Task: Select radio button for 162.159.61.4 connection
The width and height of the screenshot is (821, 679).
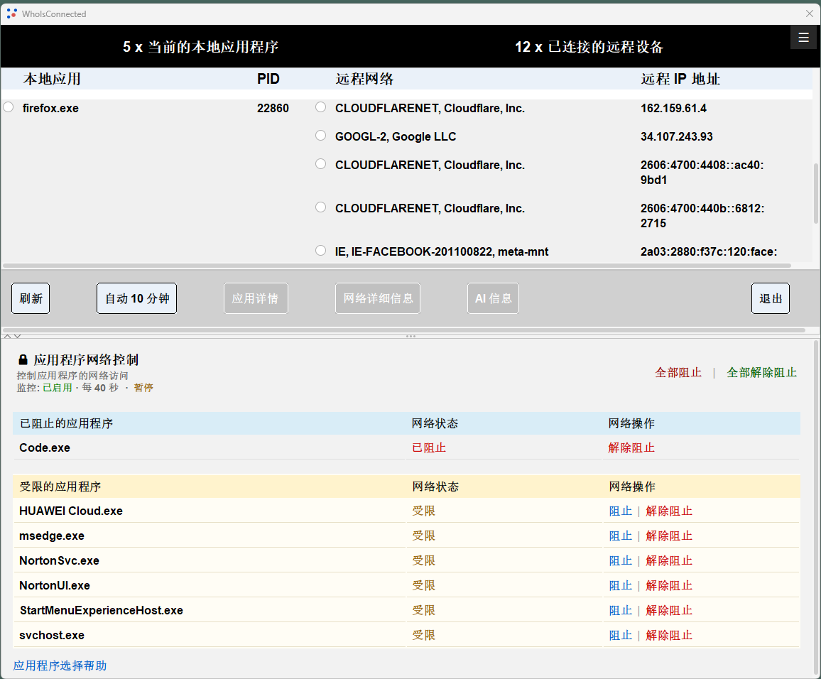Action: [321, 107]
